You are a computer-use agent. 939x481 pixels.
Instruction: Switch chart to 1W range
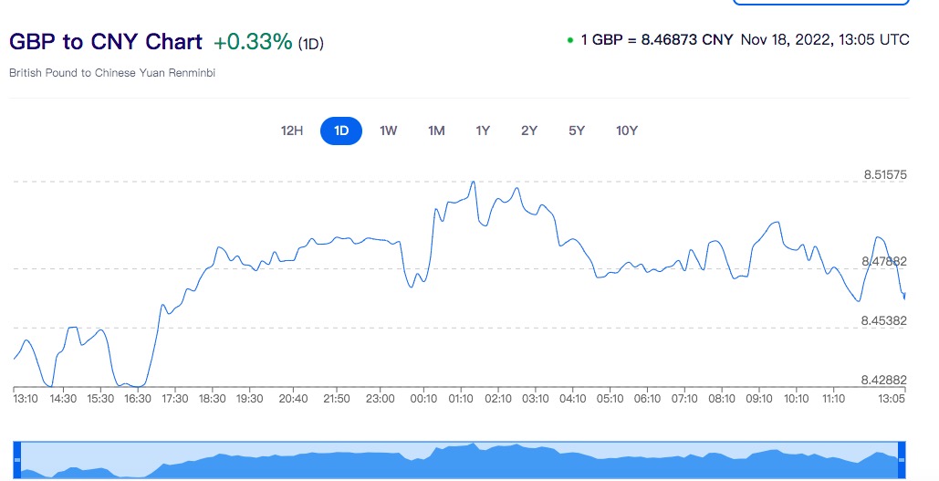389,131
